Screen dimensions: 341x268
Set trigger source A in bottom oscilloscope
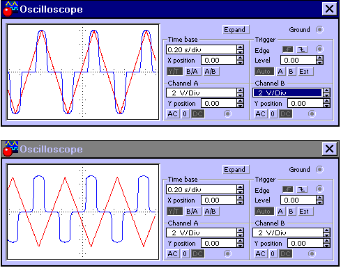pos(281,212)
